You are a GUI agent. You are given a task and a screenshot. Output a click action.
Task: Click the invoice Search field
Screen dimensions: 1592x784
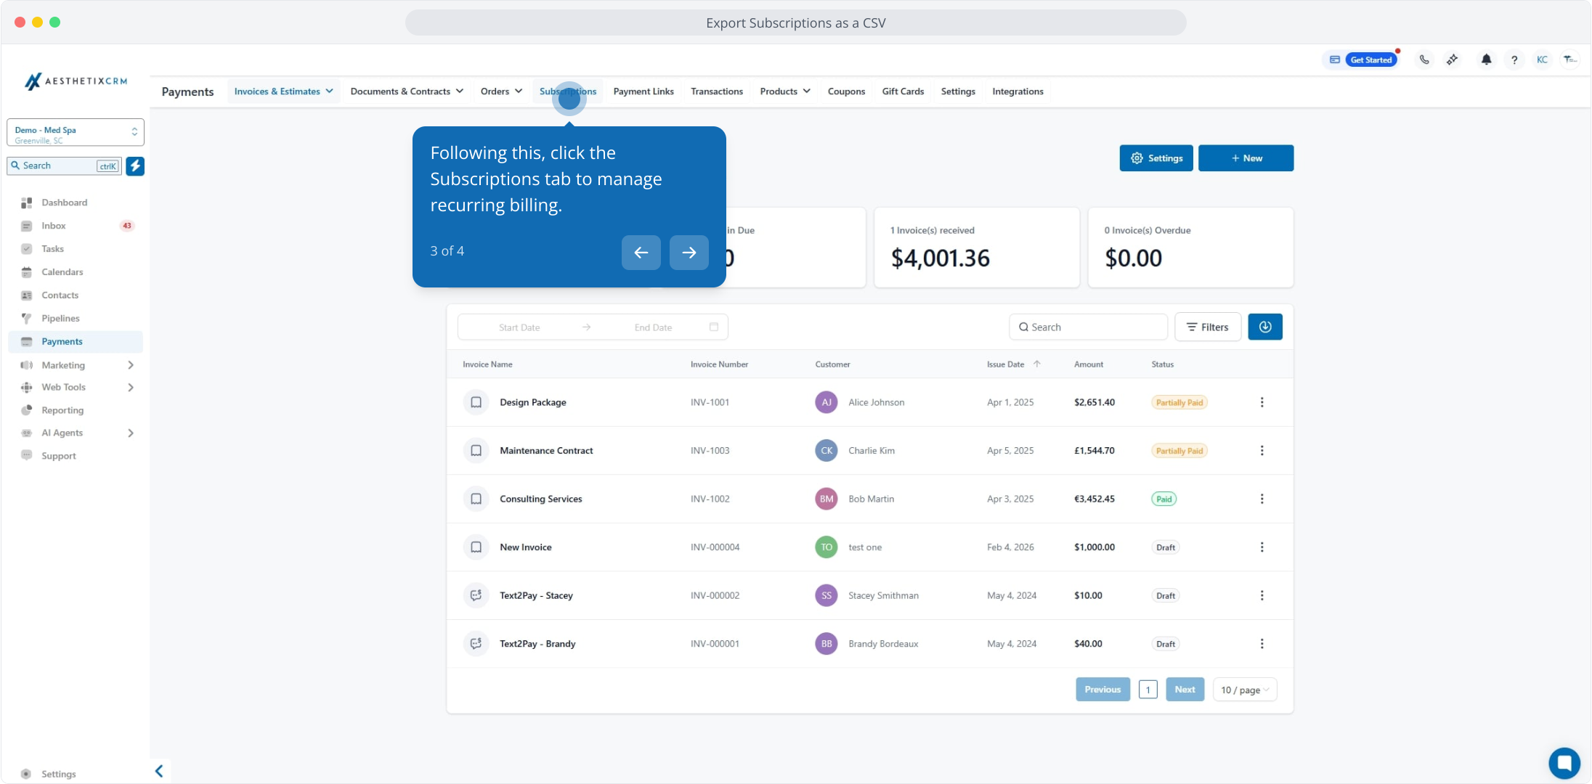tap(1089, 327)
